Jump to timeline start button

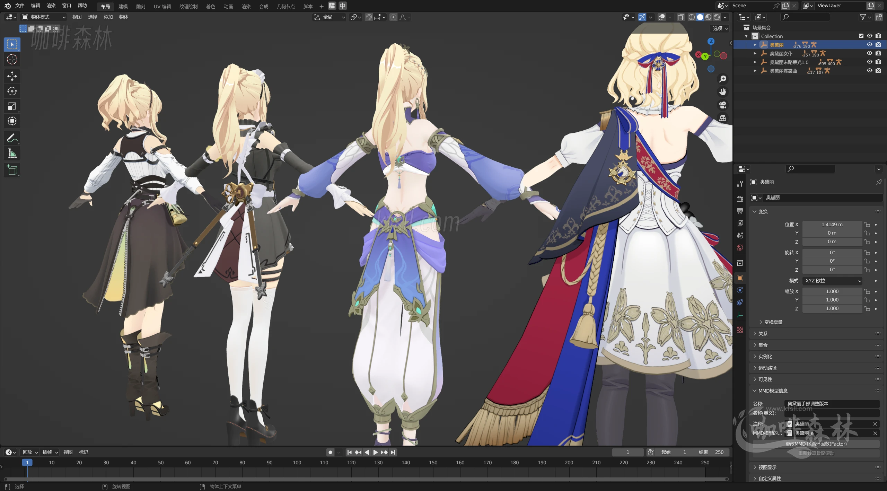point(349,452)
